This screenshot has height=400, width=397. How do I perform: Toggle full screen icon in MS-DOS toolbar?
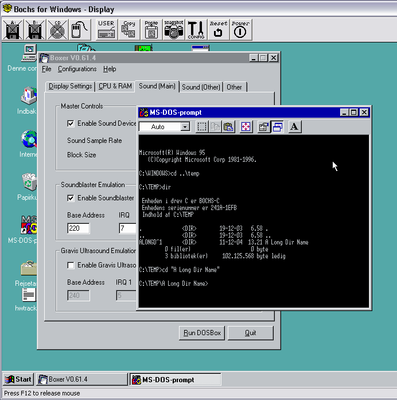click(246, 127)
